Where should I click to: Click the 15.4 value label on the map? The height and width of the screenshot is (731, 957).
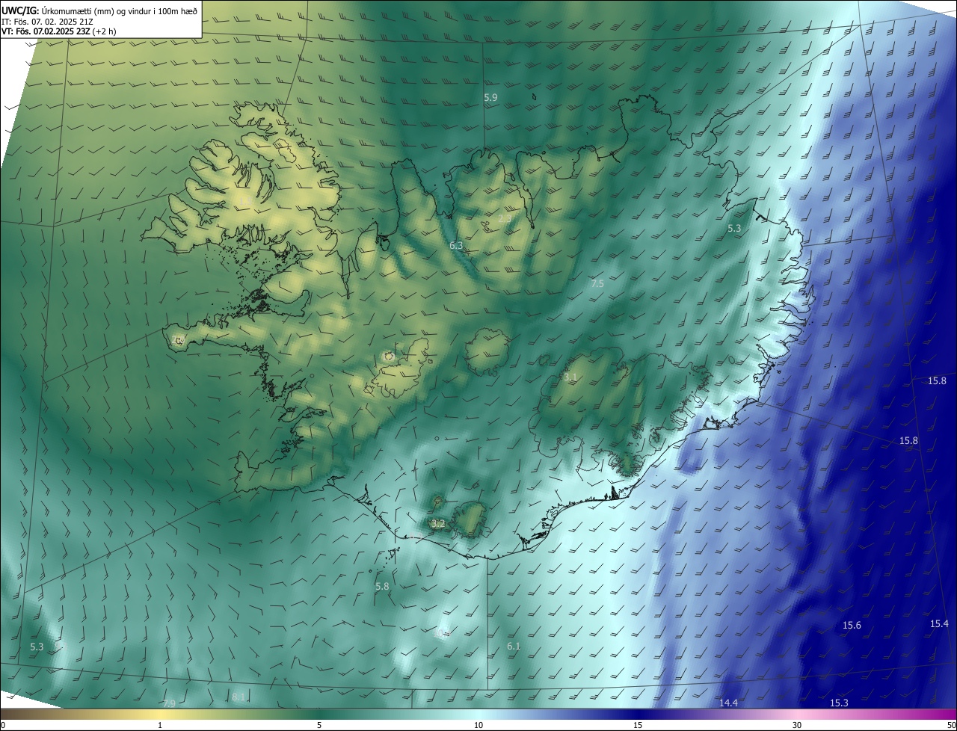[939, 624]
